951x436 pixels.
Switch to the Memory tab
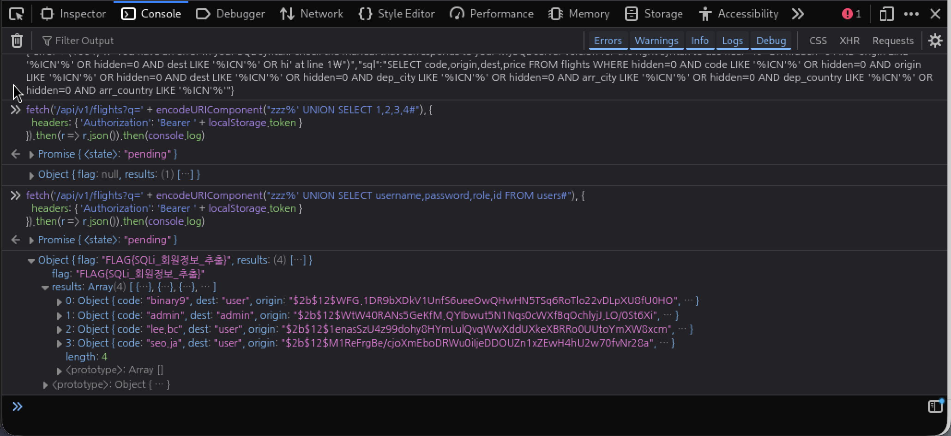coord(579,14)
